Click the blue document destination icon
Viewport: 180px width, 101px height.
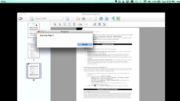[107, 19]
